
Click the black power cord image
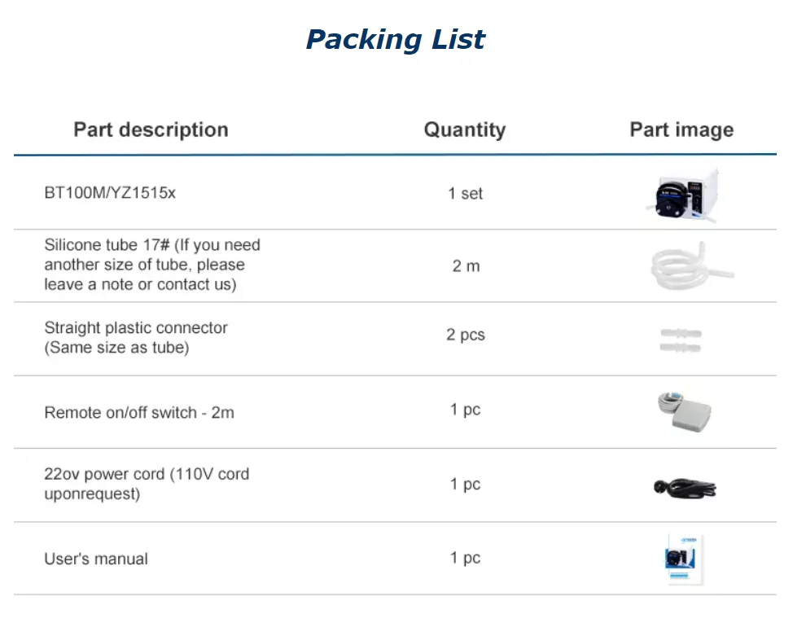point(685,488)
